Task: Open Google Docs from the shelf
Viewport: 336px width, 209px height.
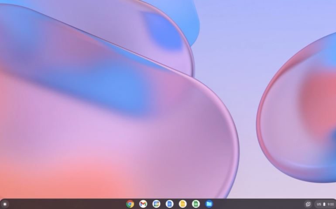Action: pyautogui.click(x=169, y=204)
